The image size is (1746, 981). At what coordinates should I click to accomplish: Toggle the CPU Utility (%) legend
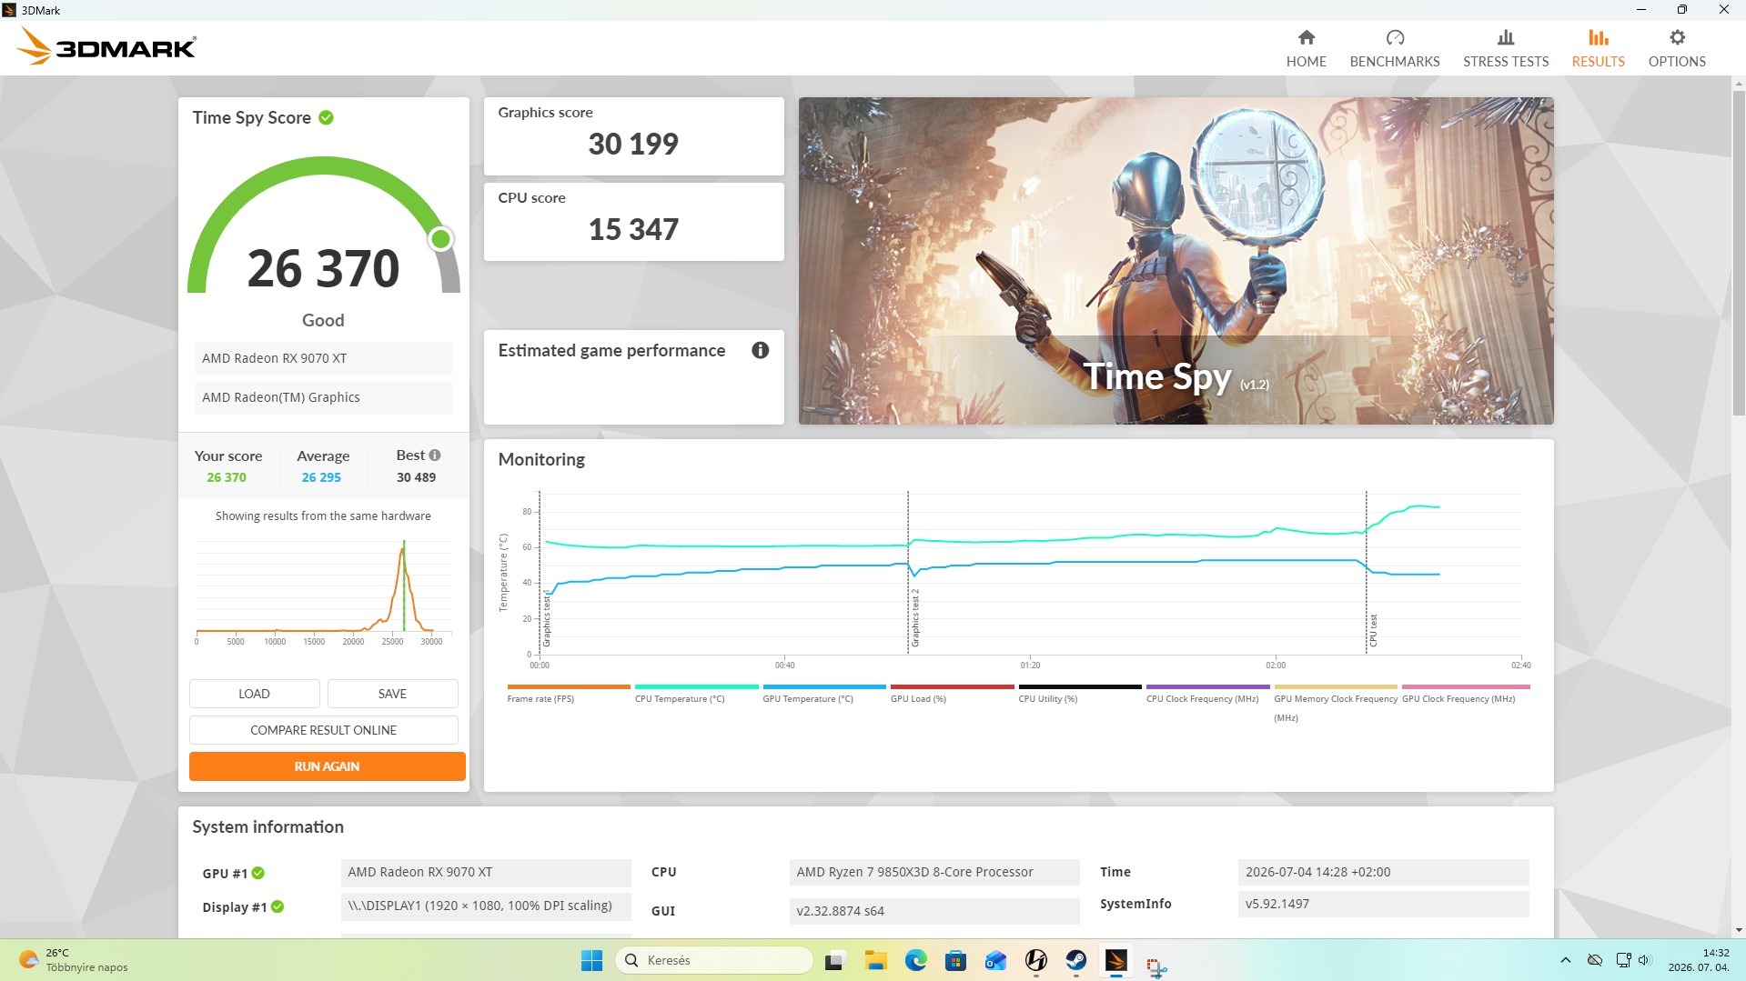[x=1079, y=693]
